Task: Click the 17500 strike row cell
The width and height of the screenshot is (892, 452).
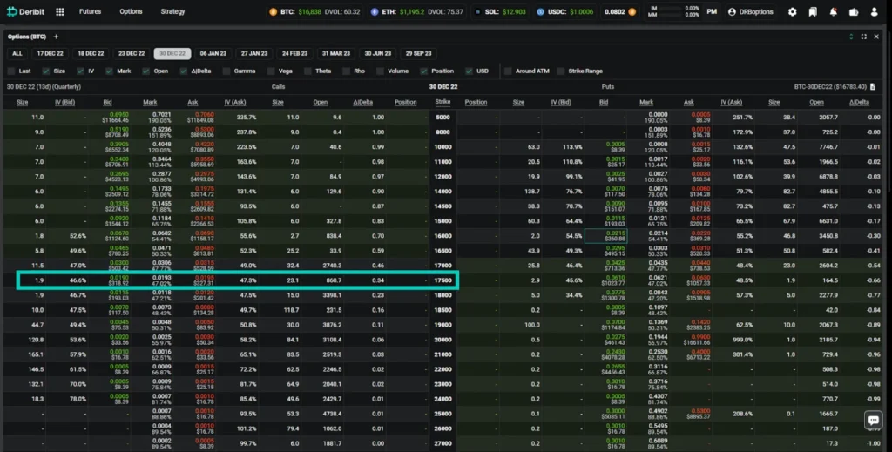Action: 443,280
